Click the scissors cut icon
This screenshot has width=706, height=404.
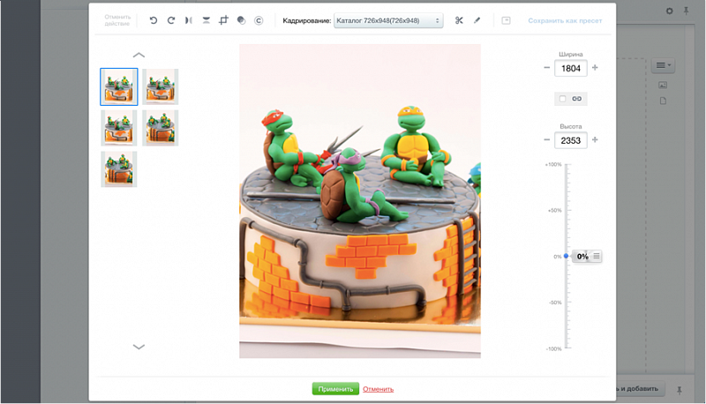[x=459, y=20]
